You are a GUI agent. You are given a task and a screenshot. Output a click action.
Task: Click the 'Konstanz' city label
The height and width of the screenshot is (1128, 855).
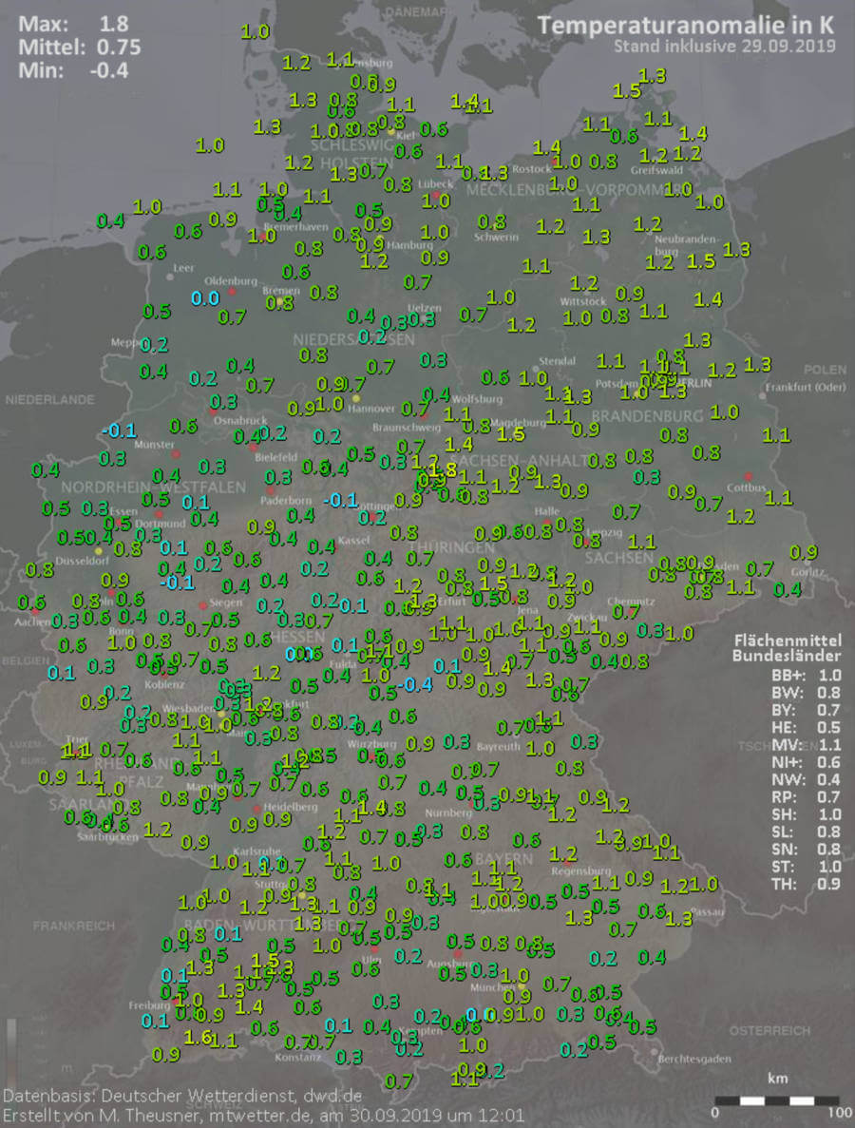297,1057
